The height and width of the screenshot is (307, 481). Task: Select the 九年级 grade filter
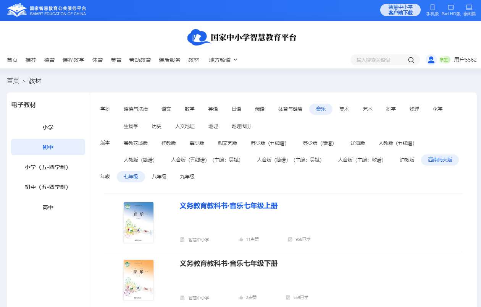(x=187, y=177)
